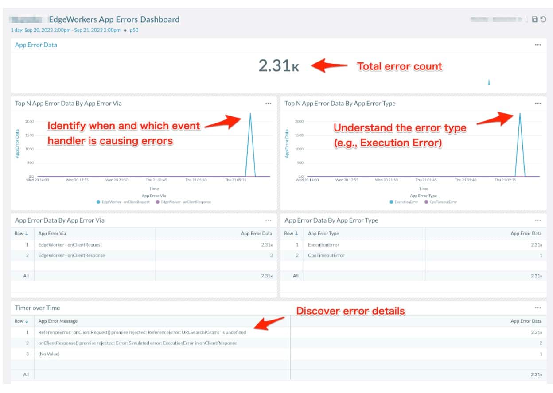Click the reset/undo arrow icon in header
The image size is (553, 393).
point(543,19)
